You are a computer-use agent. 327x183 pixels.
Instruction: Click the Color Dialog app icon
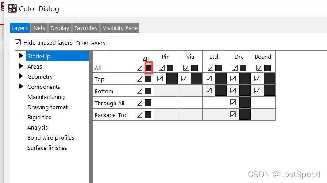coord(13,8)
